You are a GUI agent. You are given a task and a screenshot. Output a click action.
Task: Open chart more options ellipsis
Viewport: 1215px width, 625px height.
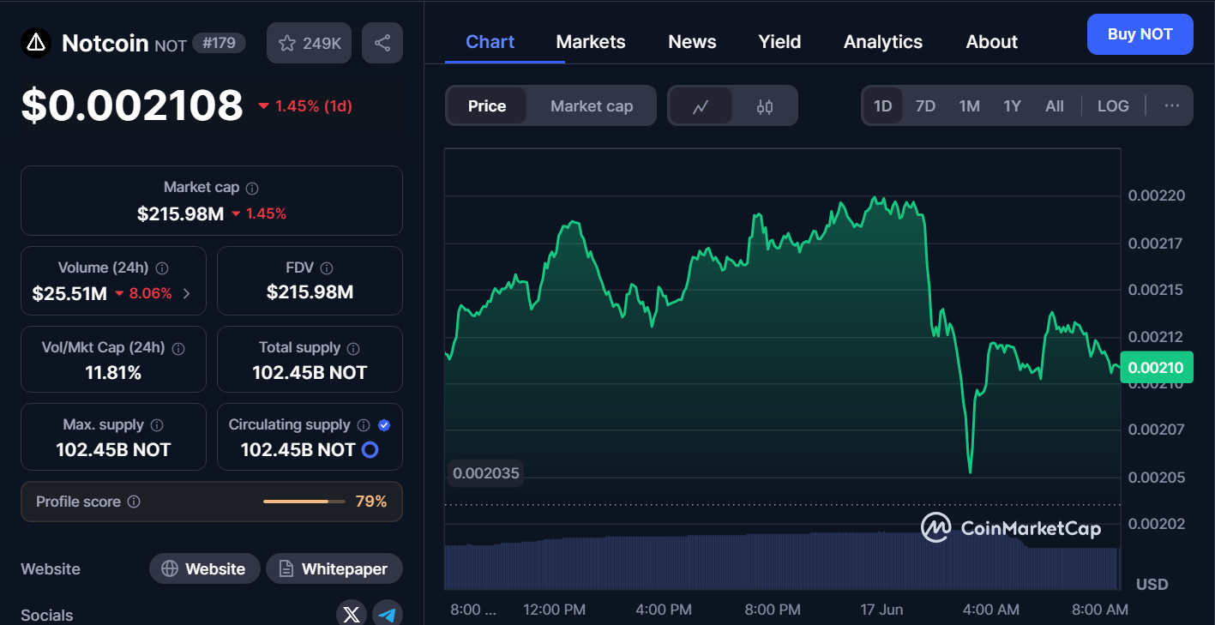tap(1172, 105)
